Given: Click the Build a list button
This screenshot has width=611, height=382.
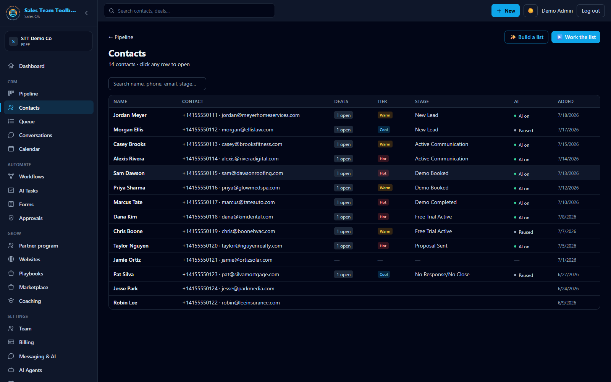Looking at the screenshot, I should (x=526, y=37).
